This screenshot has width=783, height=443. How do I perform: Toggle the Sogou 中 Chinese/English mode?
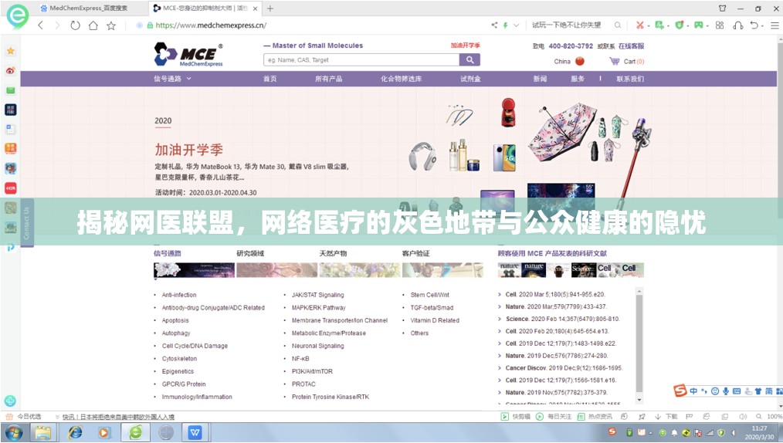pyautogui.click(x=693, y=391)
